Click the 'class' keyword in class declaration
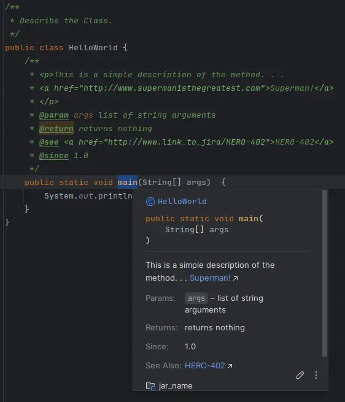Screen dimensions: 345x402 click(x=52, y=48)
